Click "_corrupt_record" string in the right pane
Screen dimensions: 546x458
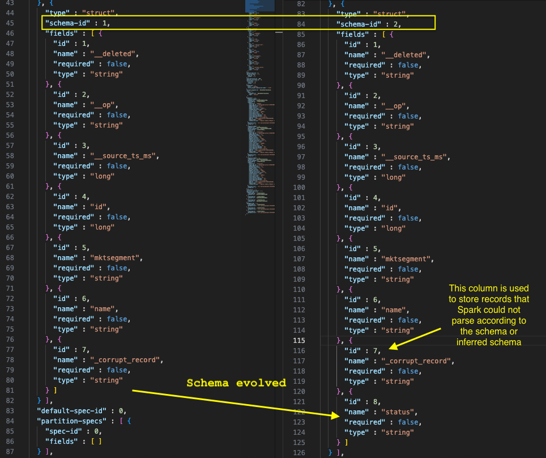[418, 361]
